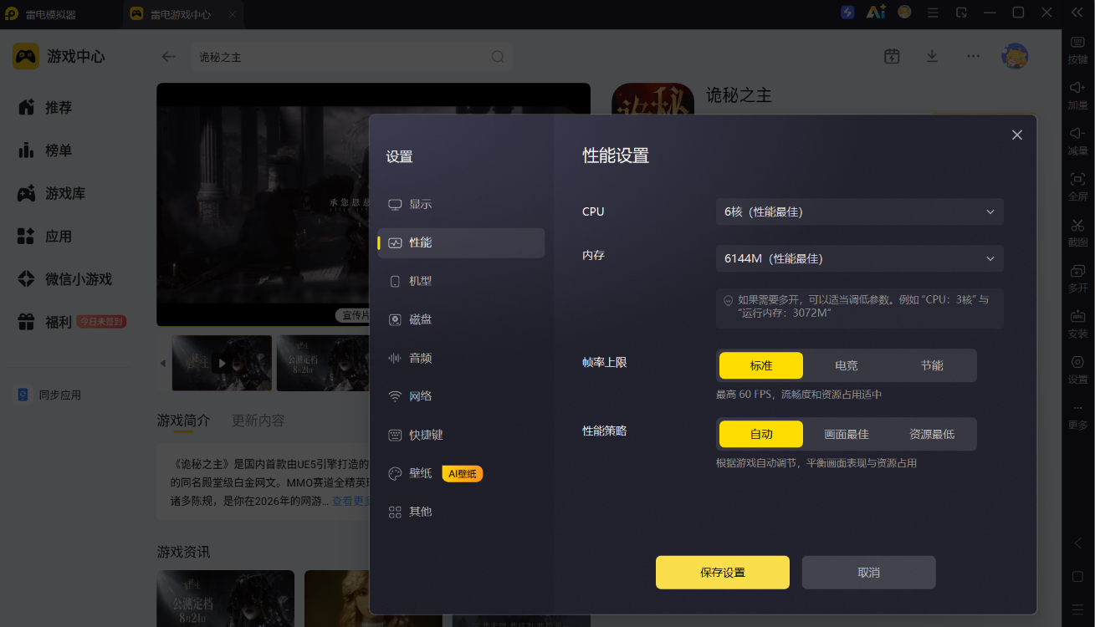The width and height of the screenshot is (1095, 627).
Task: Click the Android home square icon
Action: [1077, 577]
